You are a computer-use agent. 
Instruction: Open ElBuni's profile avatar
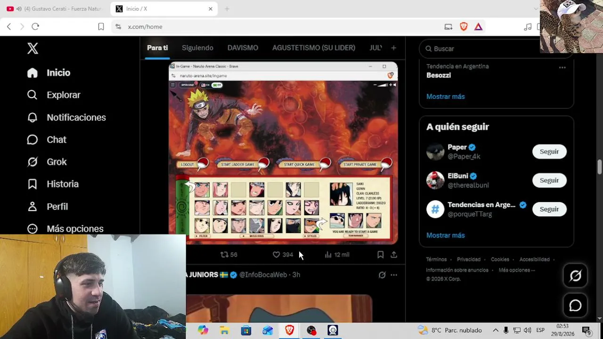point(435,180)
